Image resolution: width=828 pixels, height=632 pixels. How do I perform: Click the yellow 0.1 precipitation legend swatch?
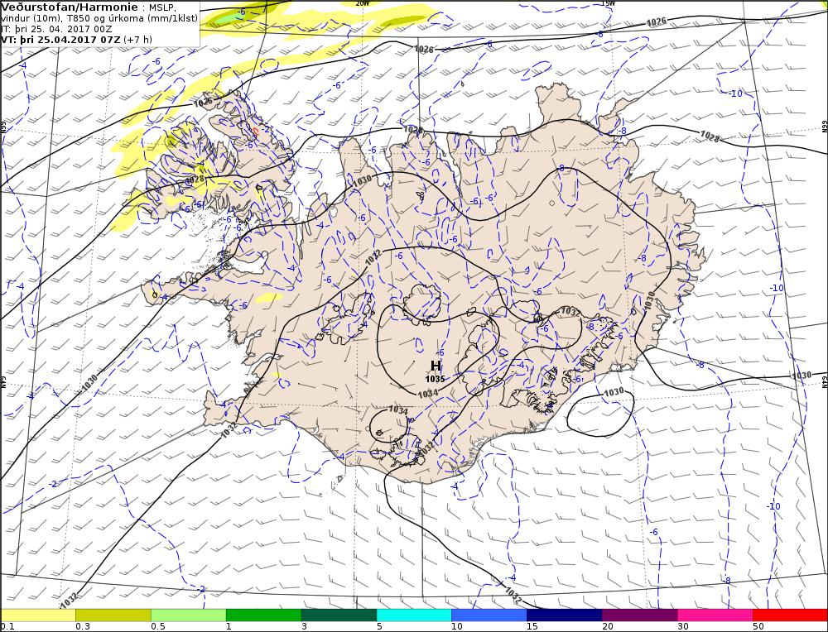tap(38, 615)
